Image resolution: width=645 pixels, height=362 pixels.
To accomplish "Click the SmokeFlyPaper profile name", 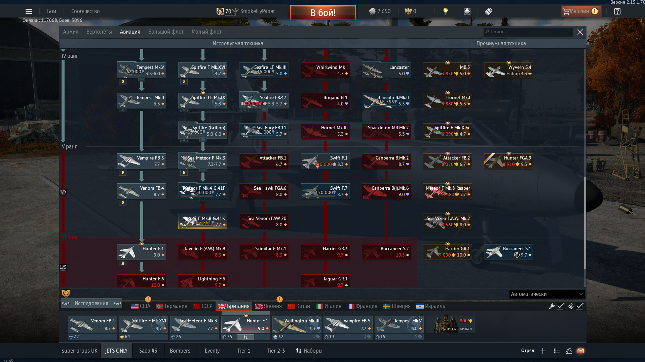I will point(258,11).
